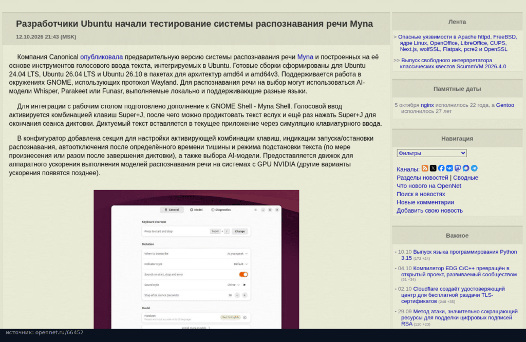Click the Памятные даты section header
526x342 pixels.
tap(457, 89)
